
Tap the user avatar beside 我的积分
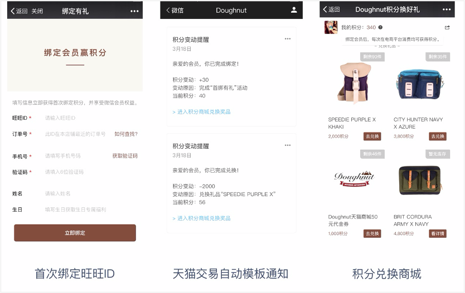(x=331, y=27)
